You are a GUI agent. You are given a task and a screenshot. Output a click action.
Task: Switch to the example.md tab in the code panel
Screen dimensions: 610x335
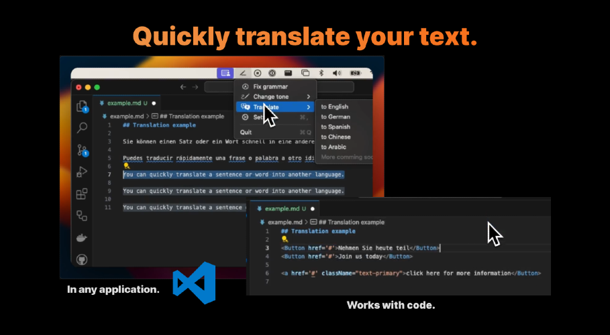pos(285,209)
